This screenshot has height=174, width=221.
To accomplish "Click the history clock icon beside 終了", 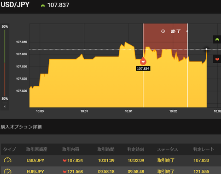I will point(163,31).
